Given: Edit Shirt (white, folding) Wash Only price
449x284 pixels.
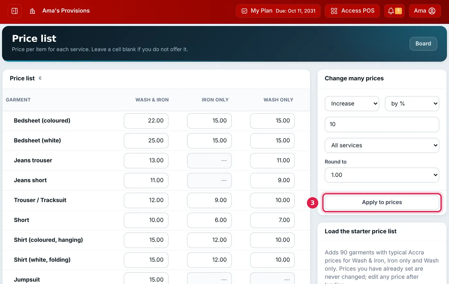Looking at the screenshot, I should pos(272,260).
